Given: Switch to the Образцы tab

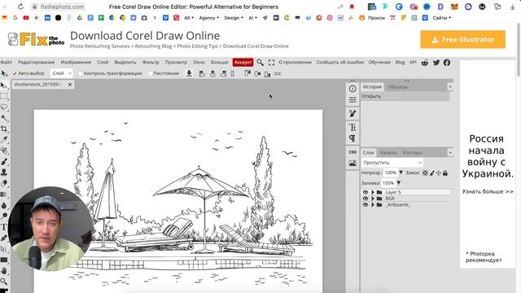Looking at the screenshot, I should click(x=397, y=87).
